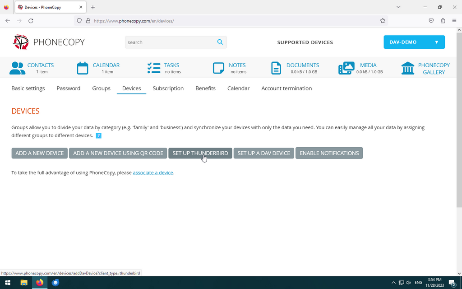Open the List all tabs chevron
This screenshot has height=289, width=462.
coord(398,7)
